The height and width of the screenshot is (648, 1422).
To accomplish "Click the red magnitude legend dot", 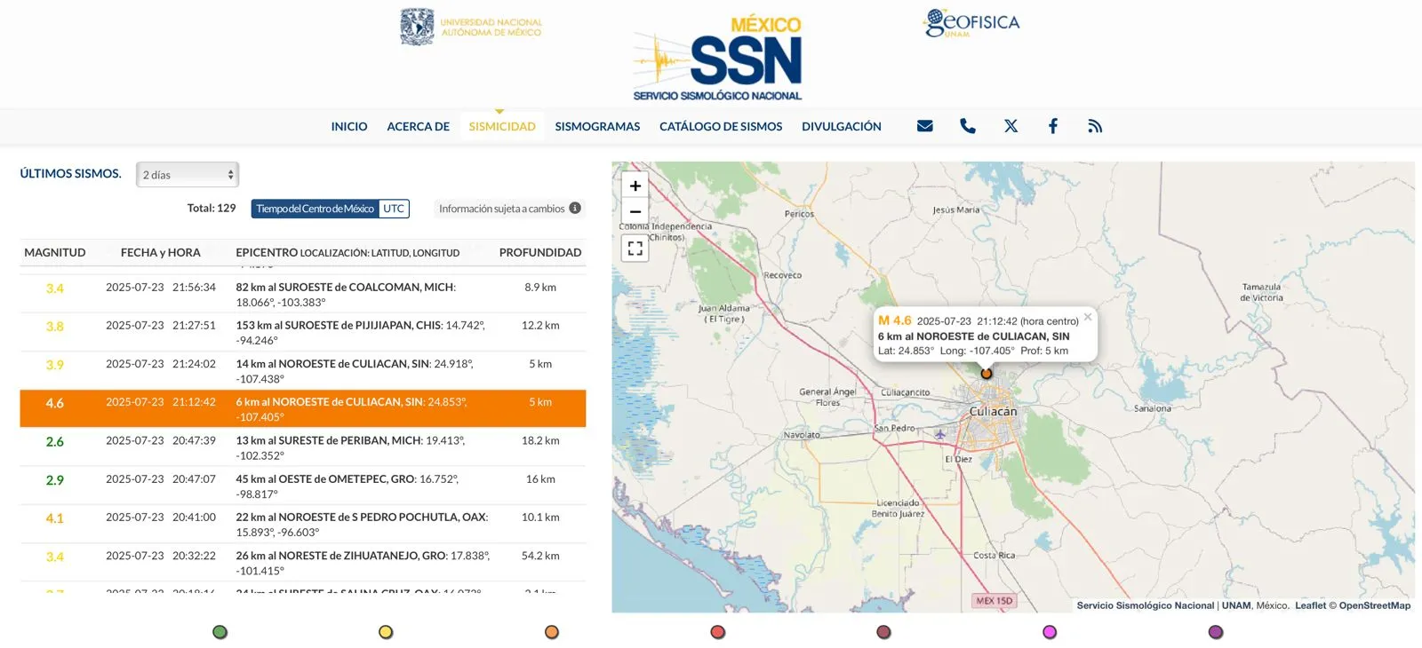I will tap(718, 632).
